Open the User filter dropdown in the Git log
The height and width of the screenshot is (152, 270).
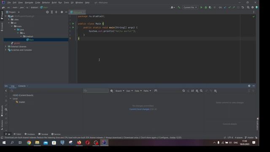pos(130,91)
